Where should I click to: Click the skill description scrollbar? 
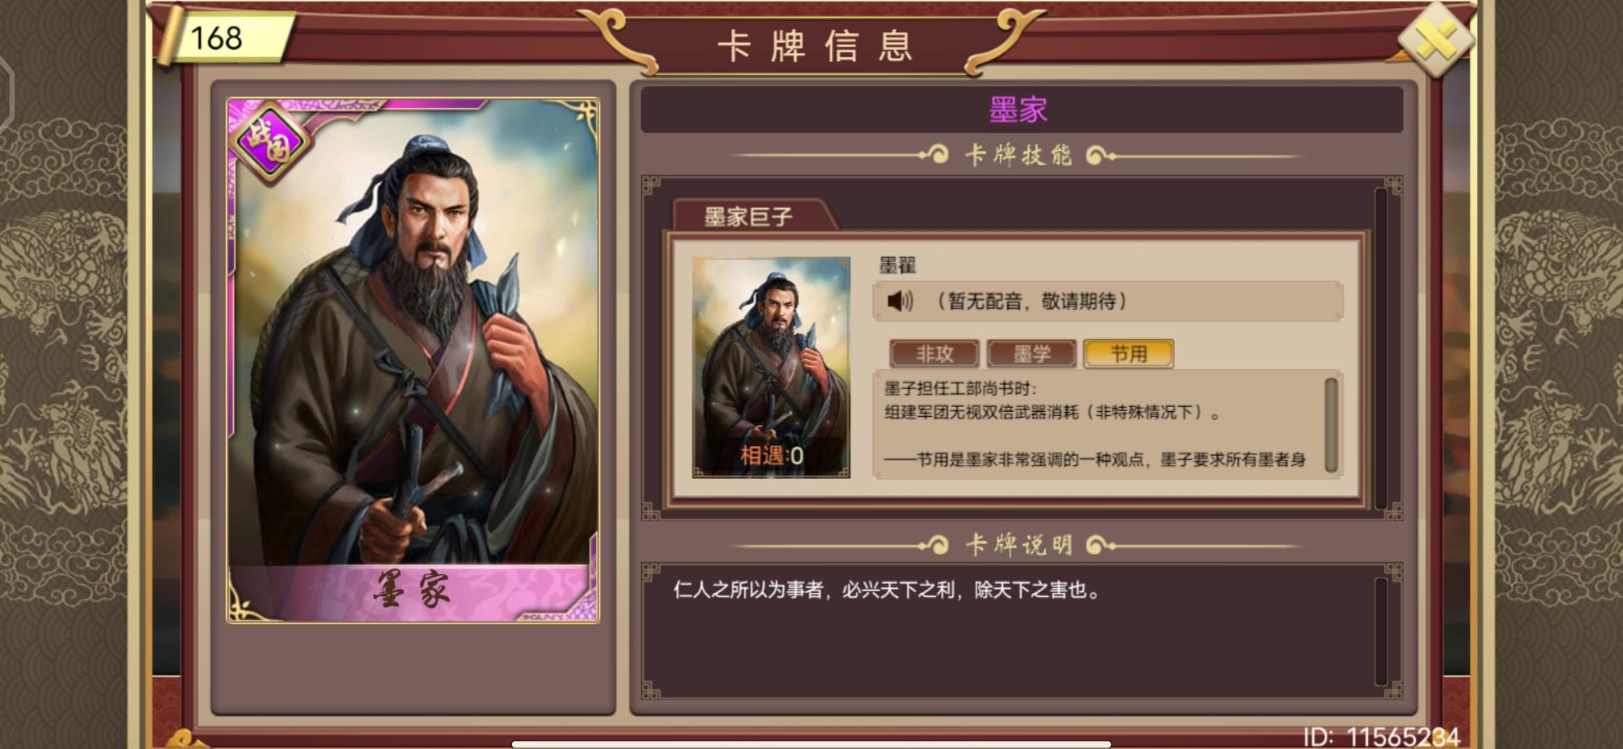pos(1331,425)
